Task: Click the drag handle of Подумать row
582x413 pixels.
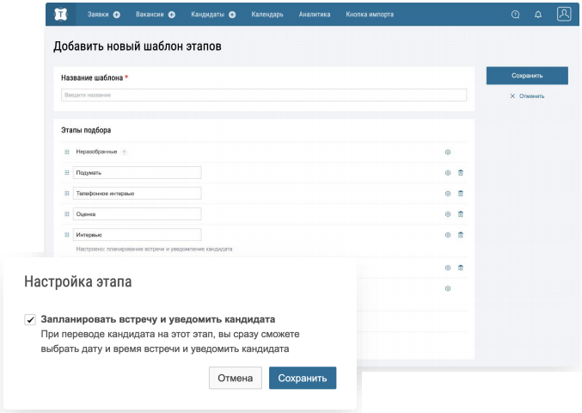Action: [x=67, y=173]
